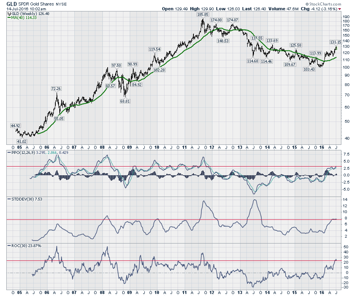Screen dimensions: 356x296
Task: Click the 109.67 price label
Action: click(x=290, y=65)
